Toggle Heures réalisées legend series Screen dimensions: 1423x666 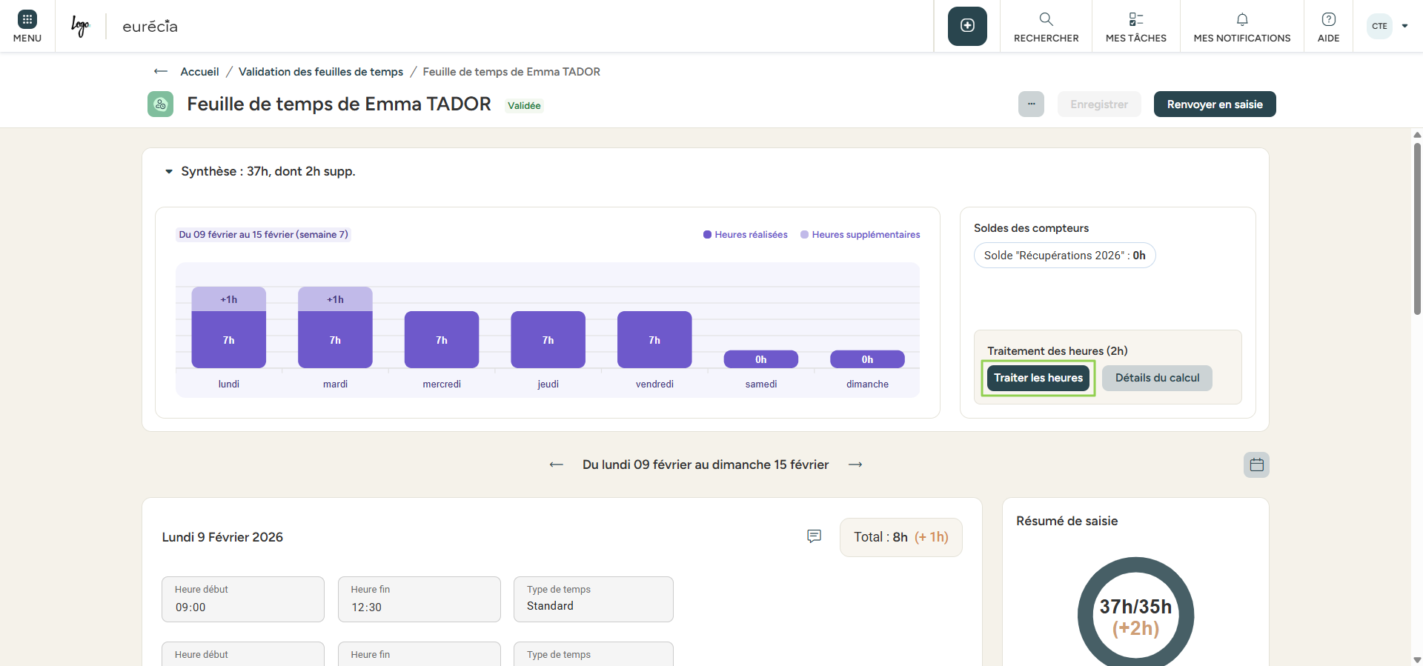[x=745, y=235]
